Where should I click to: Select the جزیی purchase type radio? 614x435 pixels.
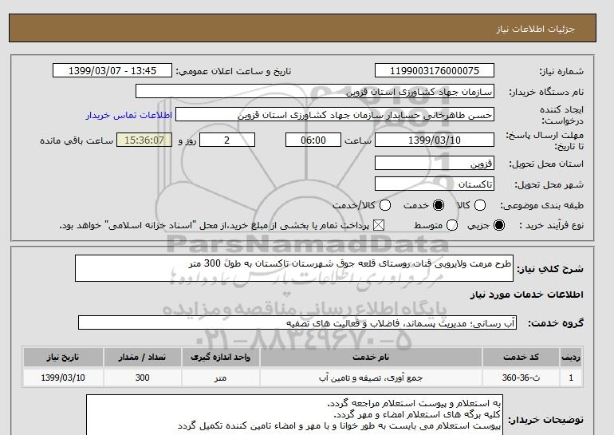point(499,225)
